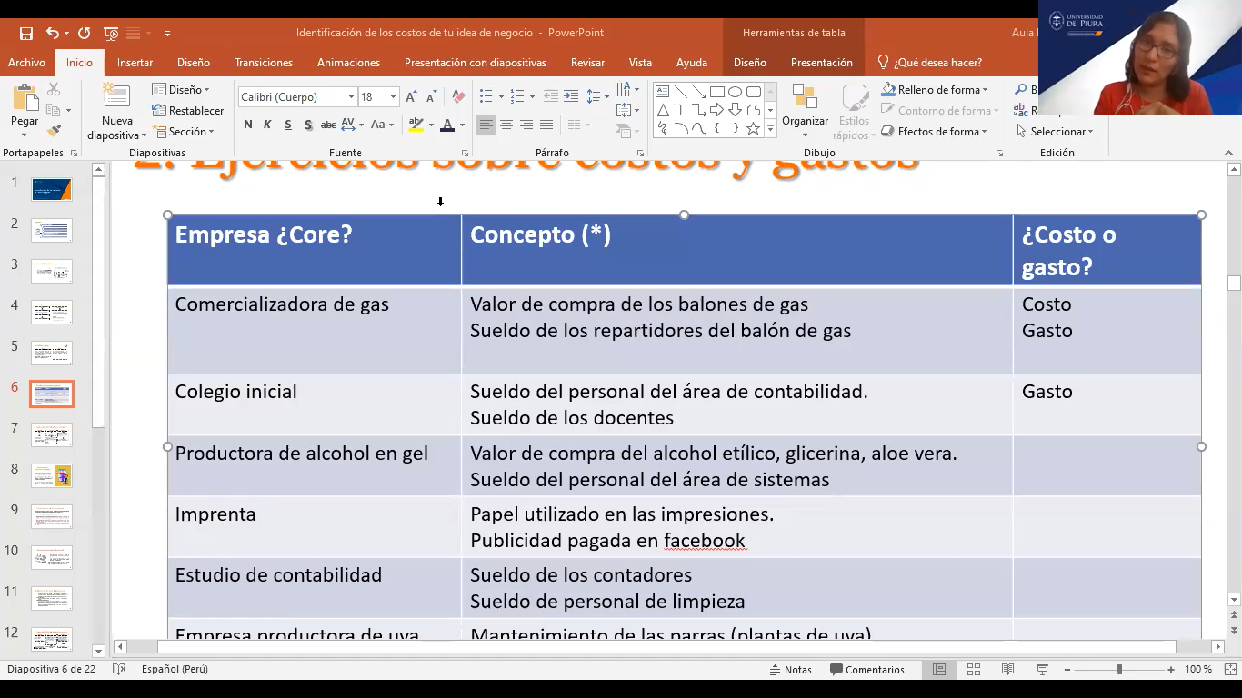Open the Insertar ribbon tab

pos(135,63)
